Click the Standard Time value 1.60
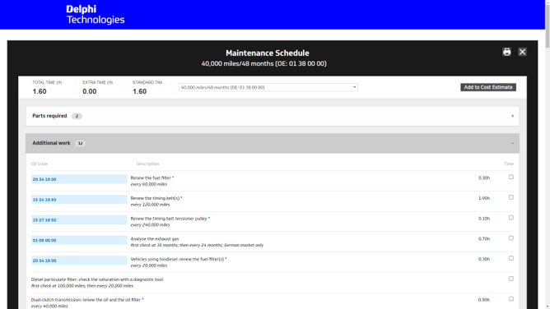Image resolution: width=550 pixels, height=309 pixels. coord(140,91)
